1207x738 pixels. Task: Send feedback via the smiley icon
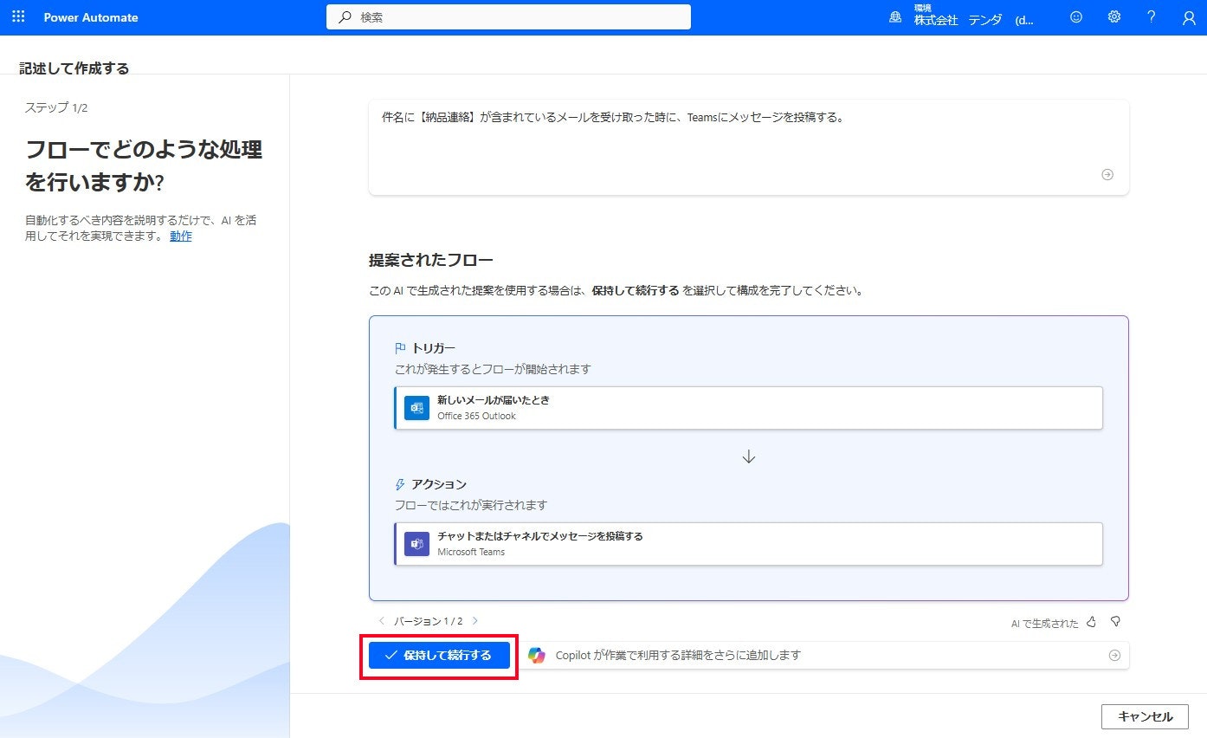[1075, 16]
